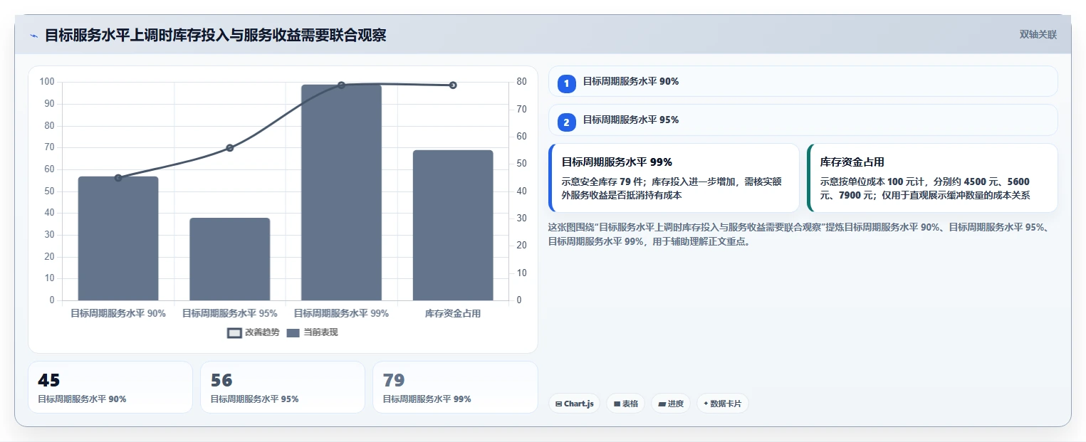Click the lightning icon beside the title
Screen dimensions: 1086x442
point(33,36)
